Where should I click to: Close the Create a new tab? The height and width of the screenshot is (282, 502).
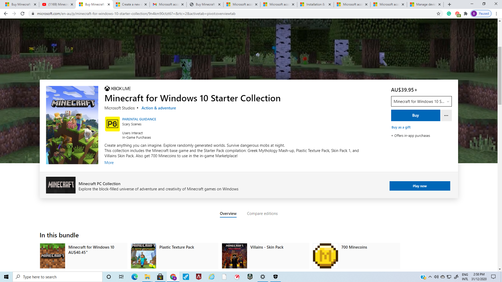tap(146, 4)
